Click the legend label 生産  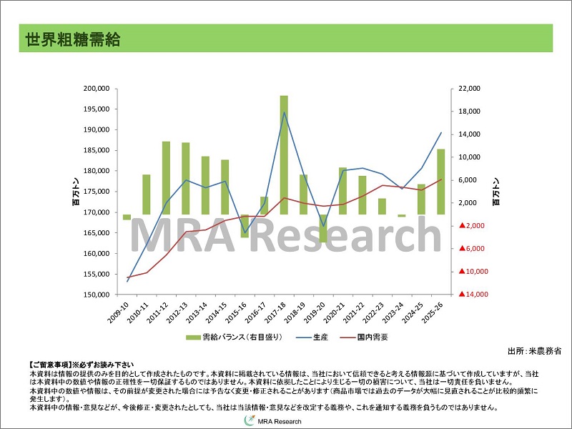pyautogui.click(x=320, y=337)
